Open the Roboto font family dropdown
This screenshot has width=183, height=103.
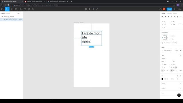pyautogui.click(x=163, y=58)
